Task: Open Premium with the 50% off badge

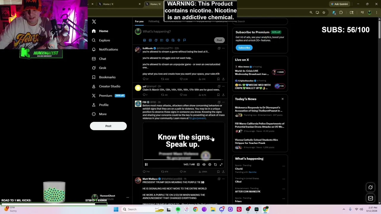Action: tap(108, 95)
